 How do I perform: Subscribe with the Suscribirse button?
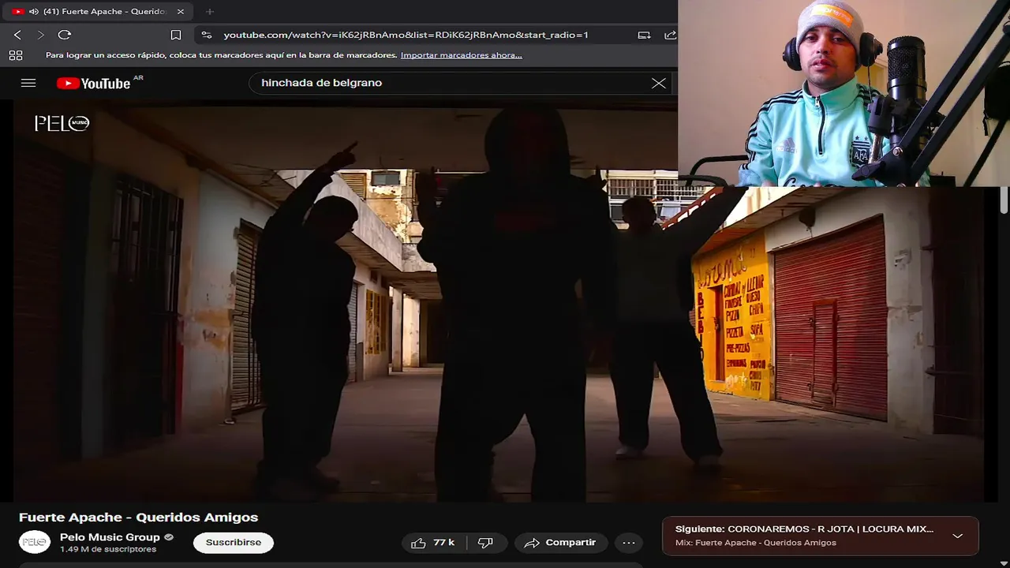pyautogui.click(x=234, y=543)
